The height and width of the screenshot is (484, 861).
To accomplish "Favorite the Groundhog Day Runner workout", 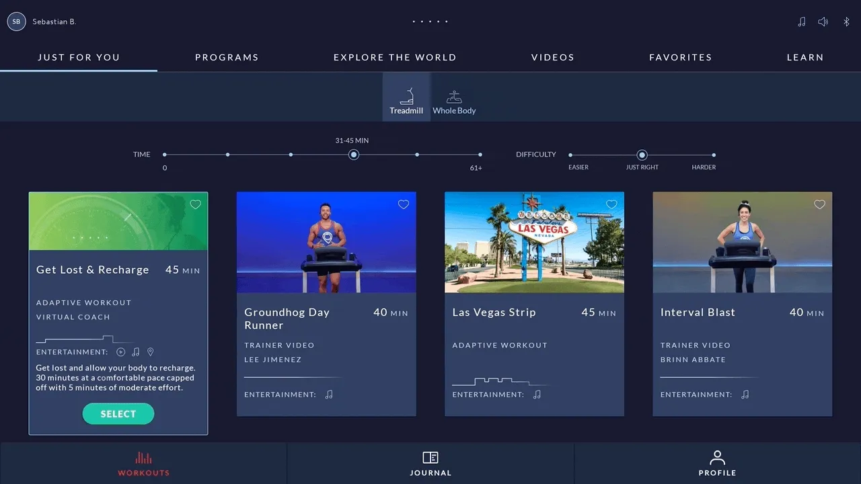I will tap(404, 204).
